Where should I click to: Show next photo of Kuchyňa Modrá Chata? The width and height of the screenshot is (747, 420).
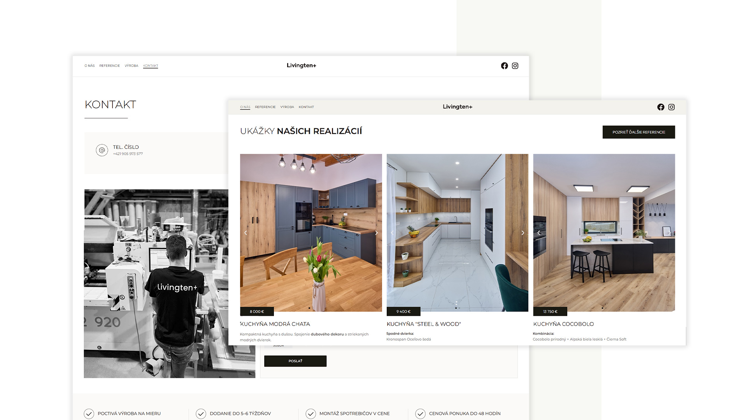tap(376, 233)
